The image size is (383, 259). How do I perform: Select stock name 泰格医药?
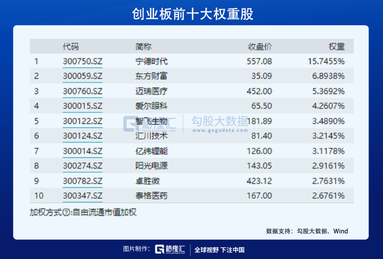[151, 196]
